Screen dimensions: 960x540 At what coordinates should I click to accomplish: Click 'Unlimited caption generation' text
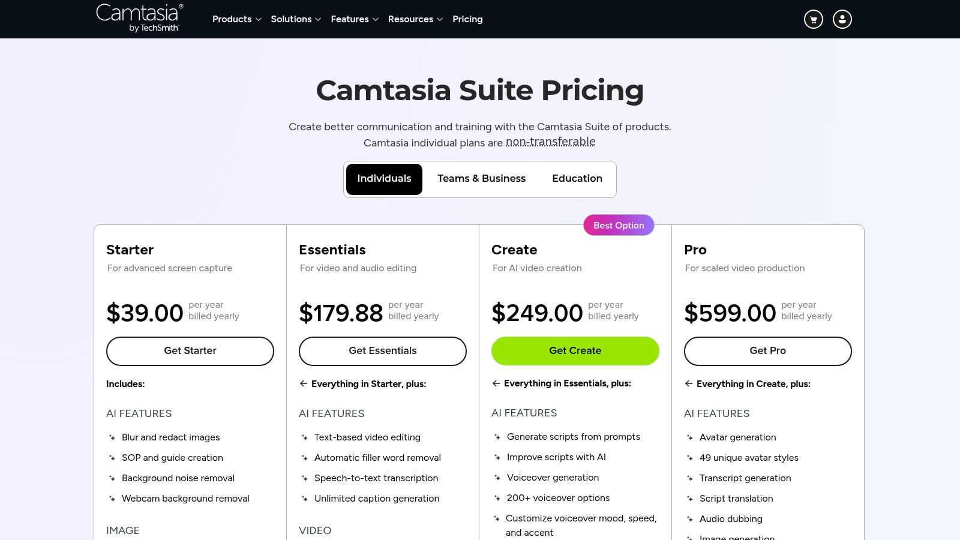coord(377,499)
